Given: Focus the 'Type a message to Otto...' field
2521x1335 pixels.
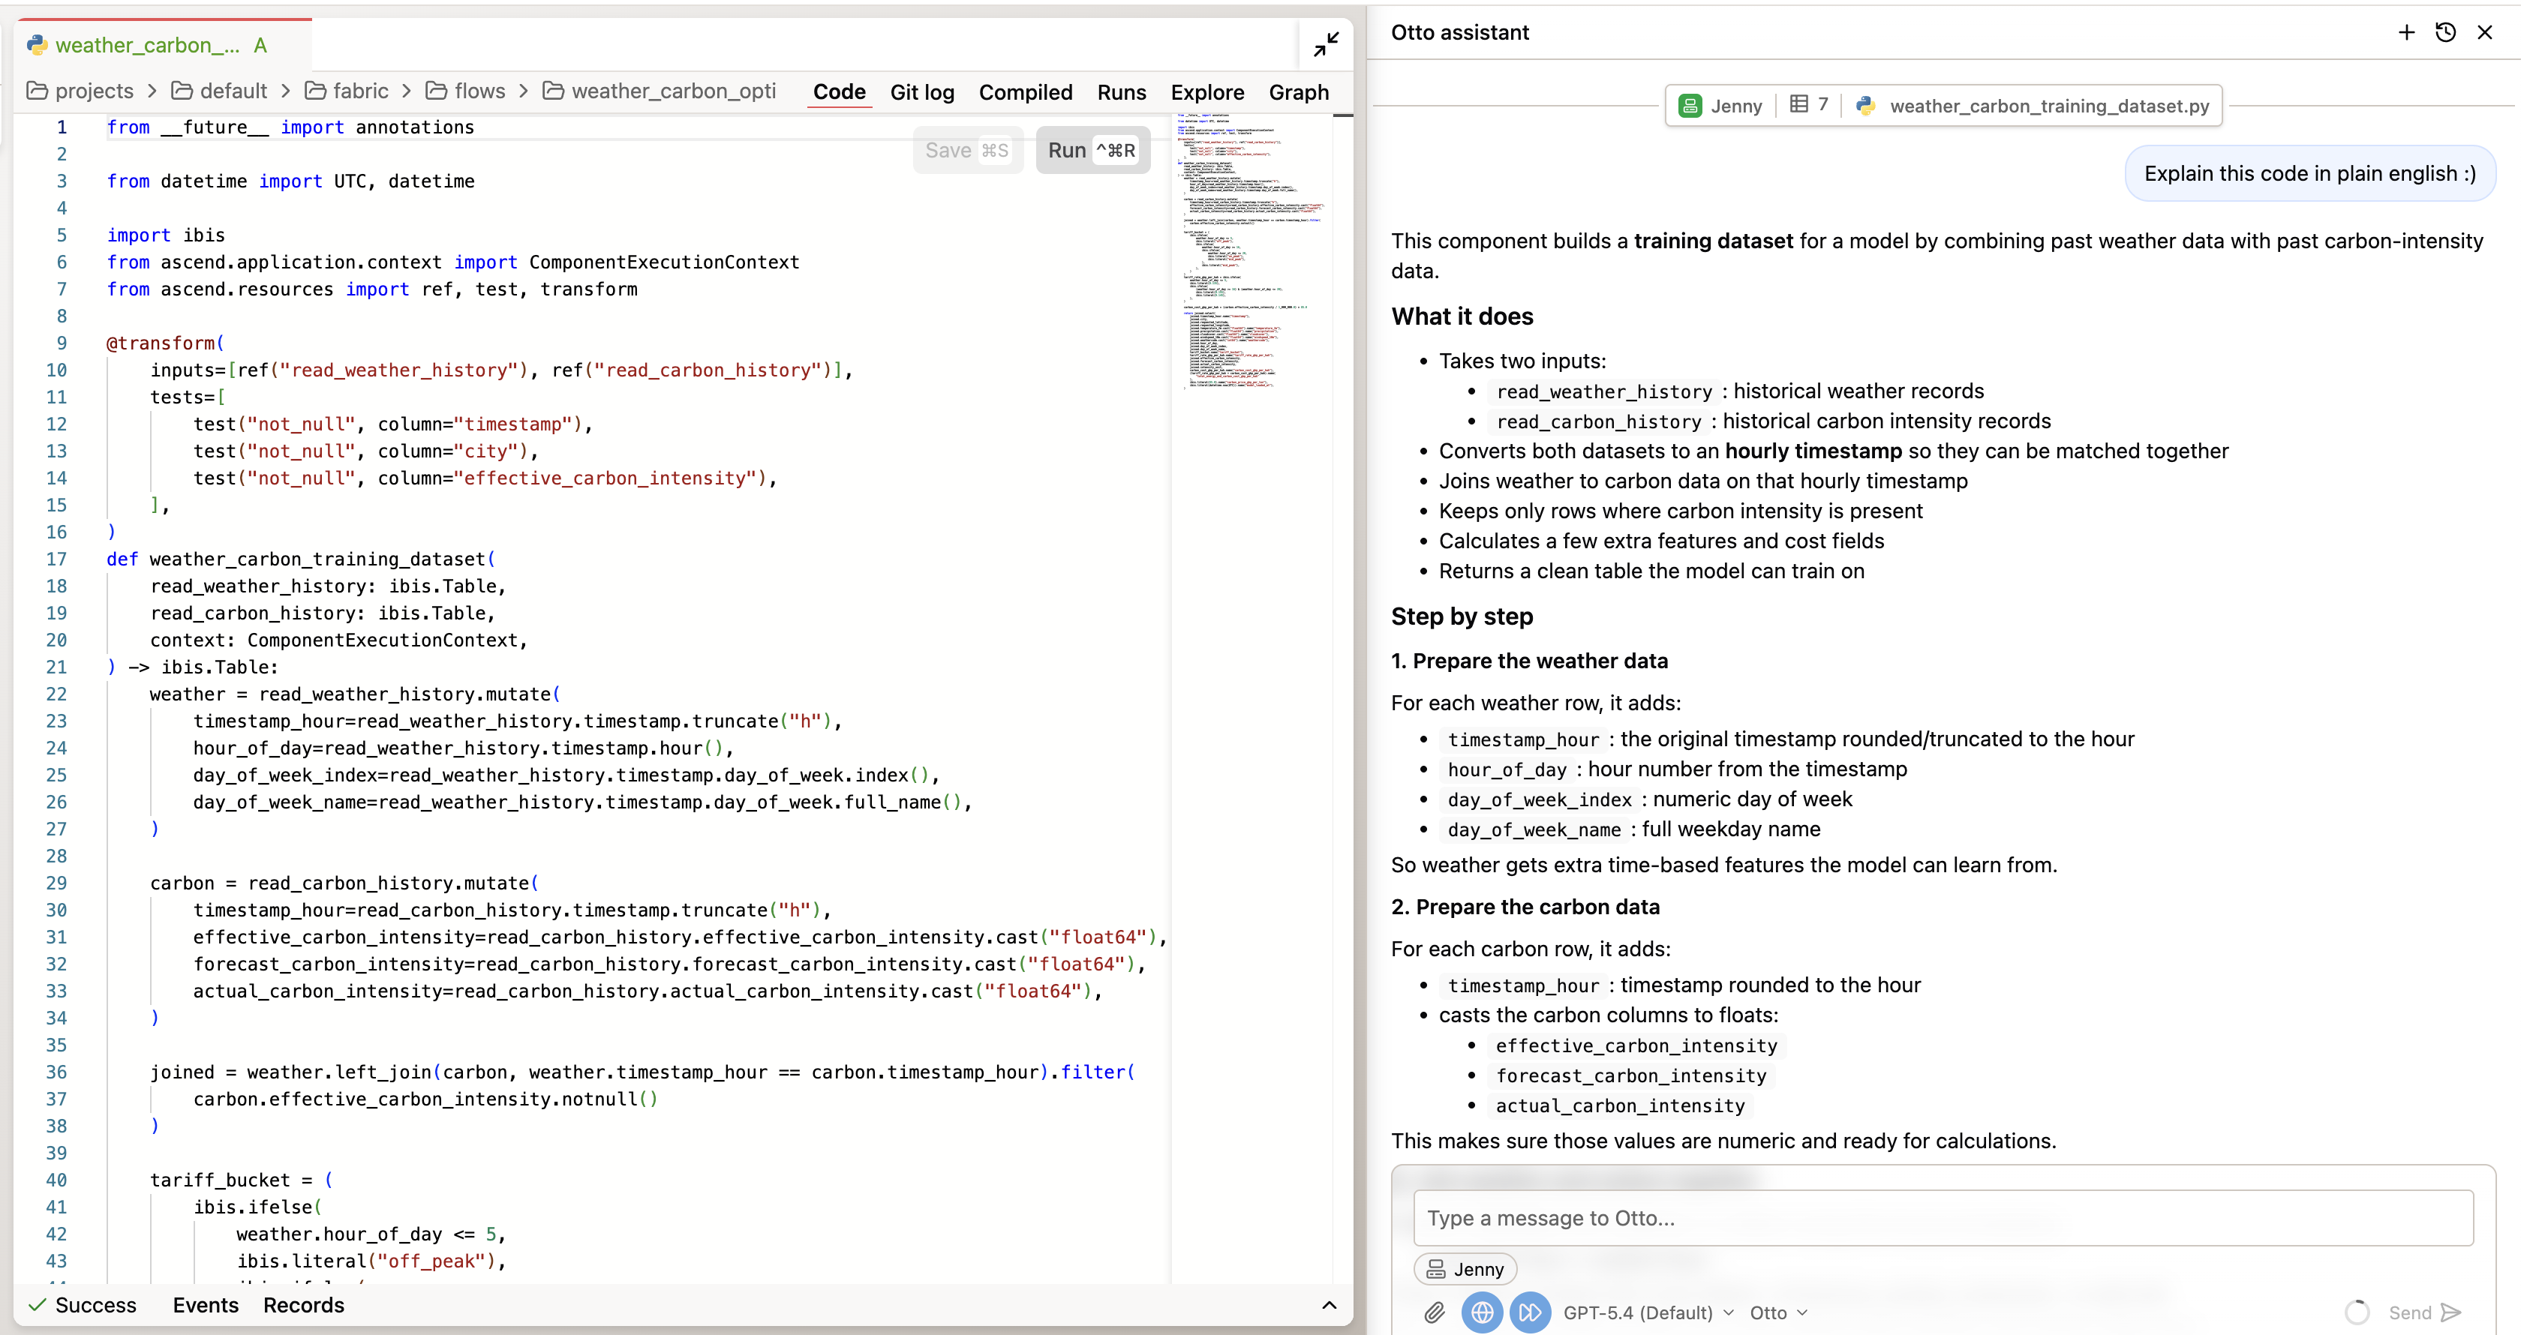Looking at the screenshot, I should point(1943,1219).
